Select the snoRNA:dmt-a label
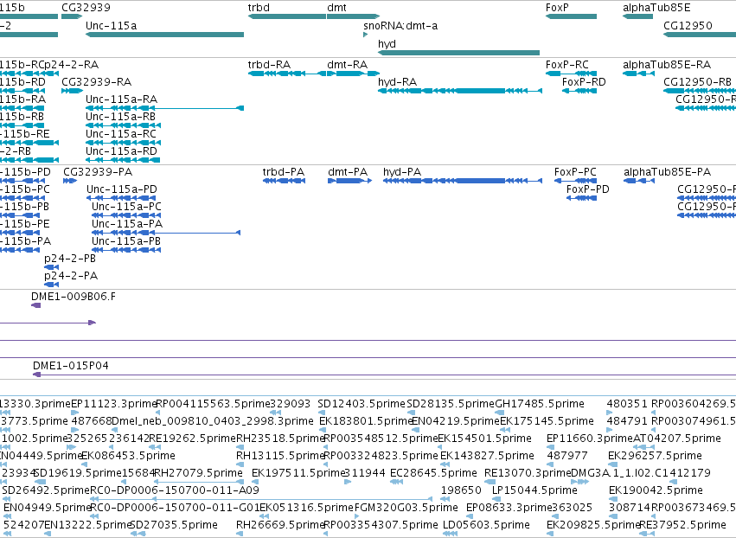This screenshot has width=736, height=538. (x=400, y=26)
